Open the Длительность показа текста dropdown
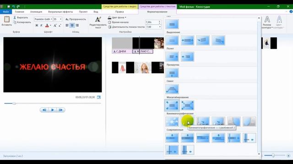The height and width of the screenshot is (164, 293). pos(160,27)
